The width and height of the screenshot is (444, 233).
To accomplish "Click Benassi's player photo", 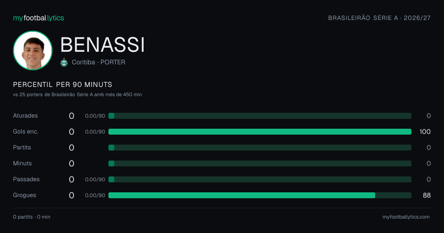I will 33,51.
